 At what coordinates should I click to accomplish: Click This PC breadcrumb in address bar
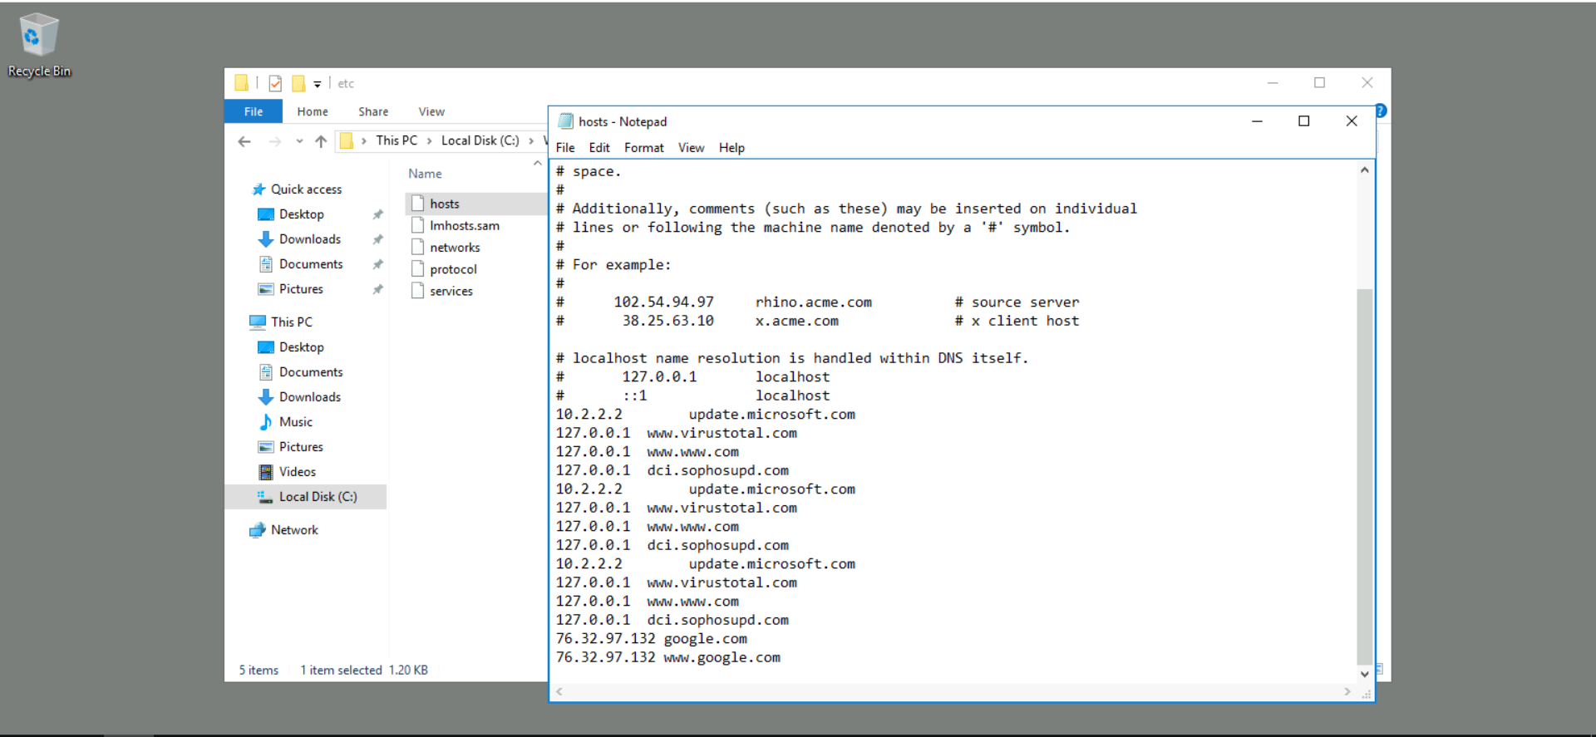pyautogui.click(x=397, y=140)
